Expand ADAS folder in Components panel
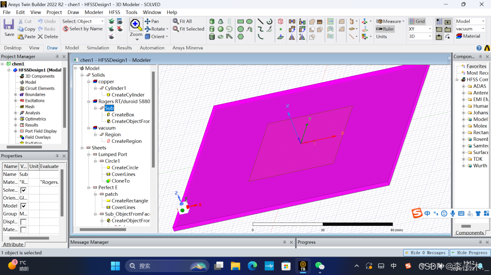491x275 pixels. click(x=463, y=86)
